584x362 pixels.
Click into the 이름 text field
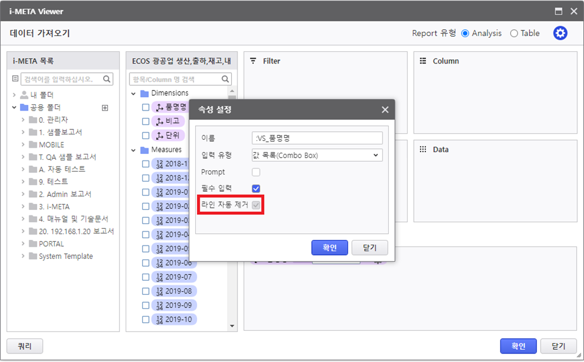point(317,138)
